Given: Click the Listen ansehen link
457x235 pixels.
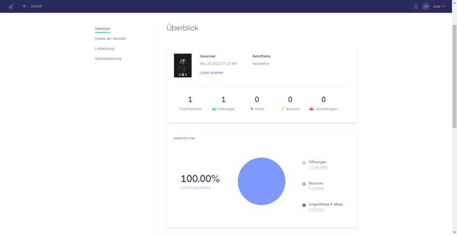Looking at the screenshot, I should pos(211,73).
